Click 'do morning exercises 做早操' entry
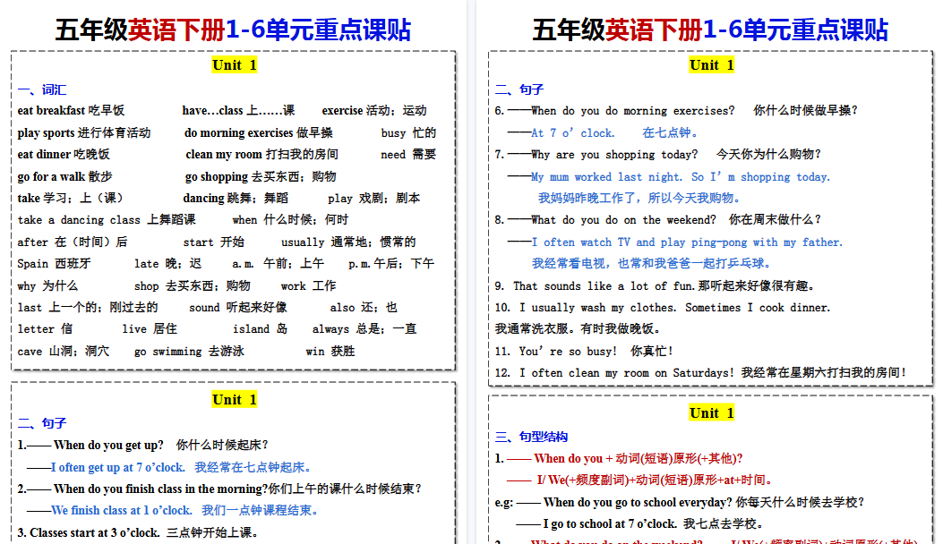 [259, 132]
